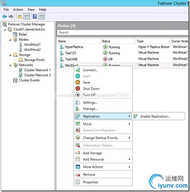Click the Back arrow toolbar icon
Viewport: 190px width, 192px height.
pos(4,17)
